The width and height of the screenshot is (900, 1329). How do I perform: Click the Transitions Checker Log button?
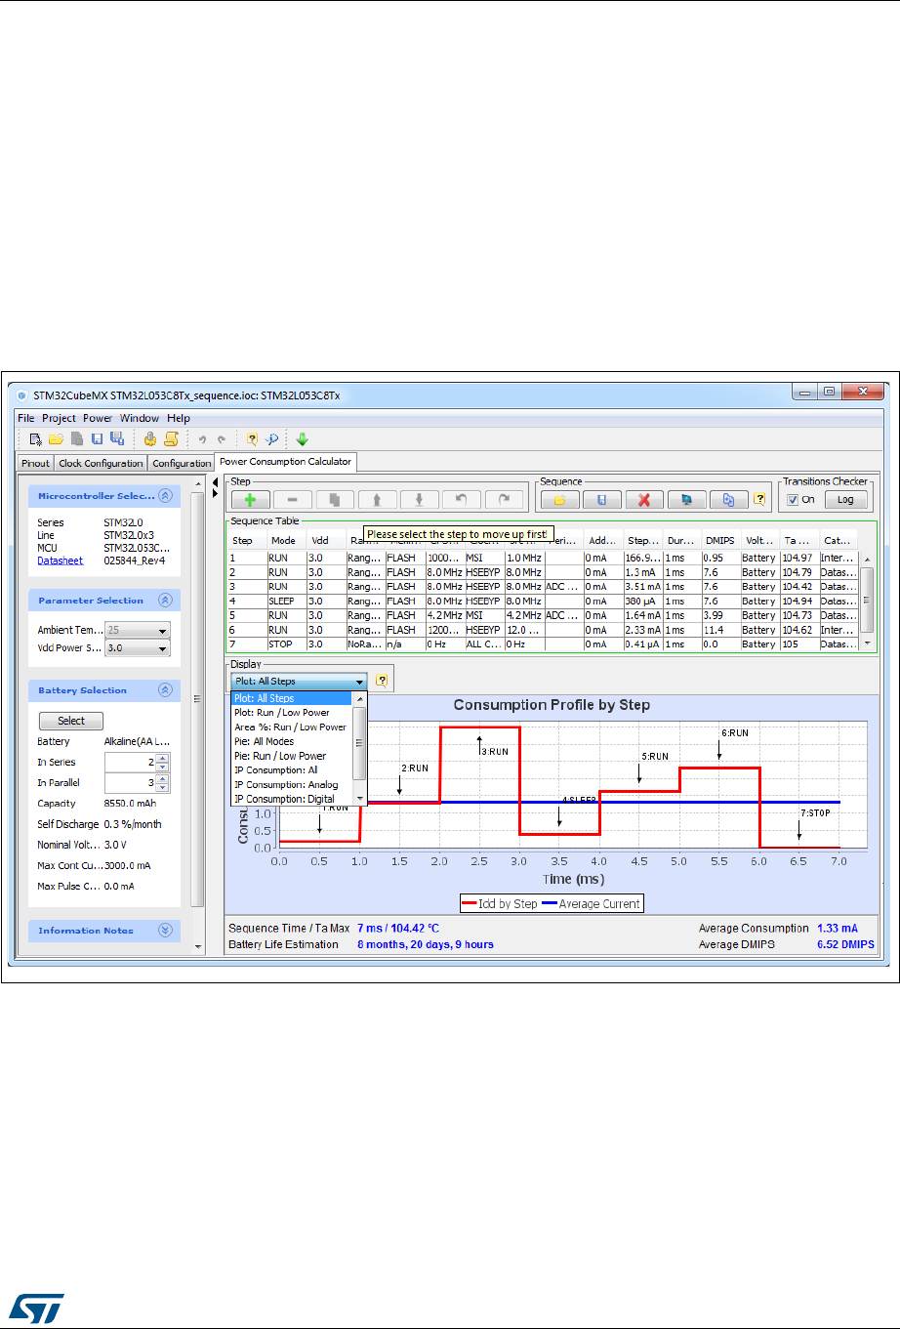(x=845, y=499)
